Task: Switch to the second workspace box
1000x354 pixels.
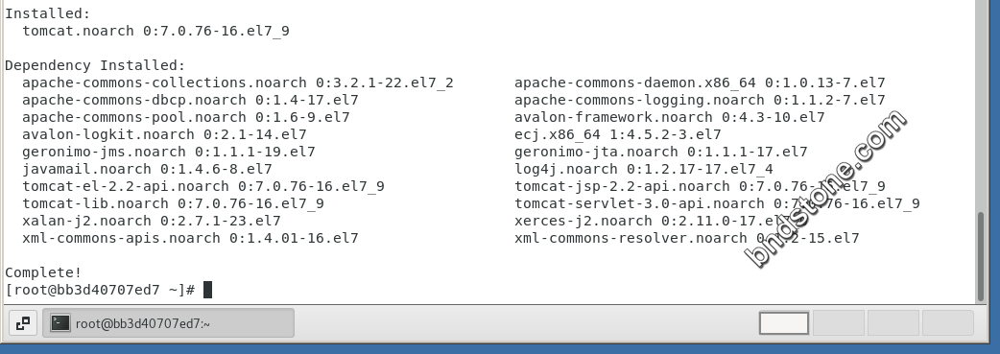Action: pos(838,322)
